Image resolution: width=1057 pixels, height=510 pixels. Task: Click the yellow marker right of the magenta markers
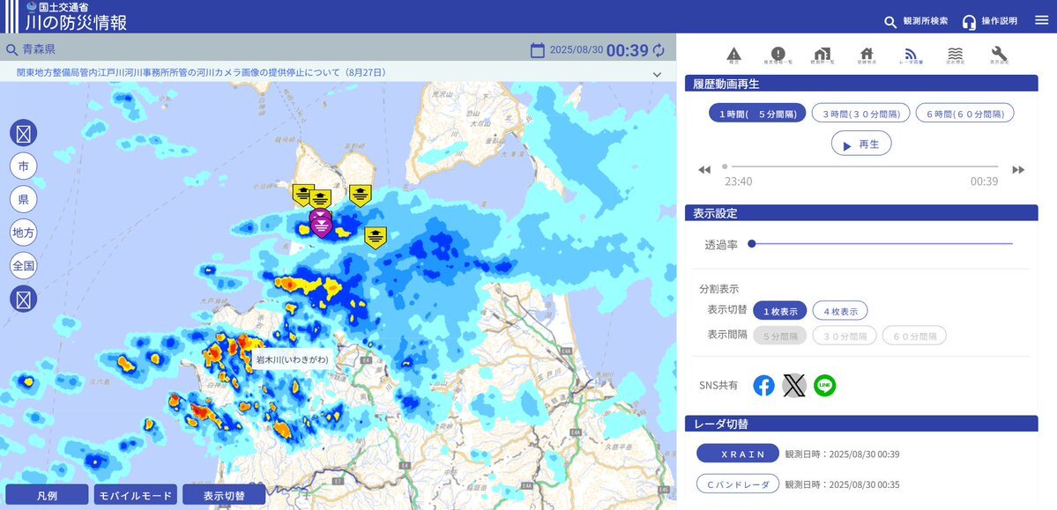tap(376, 237)
